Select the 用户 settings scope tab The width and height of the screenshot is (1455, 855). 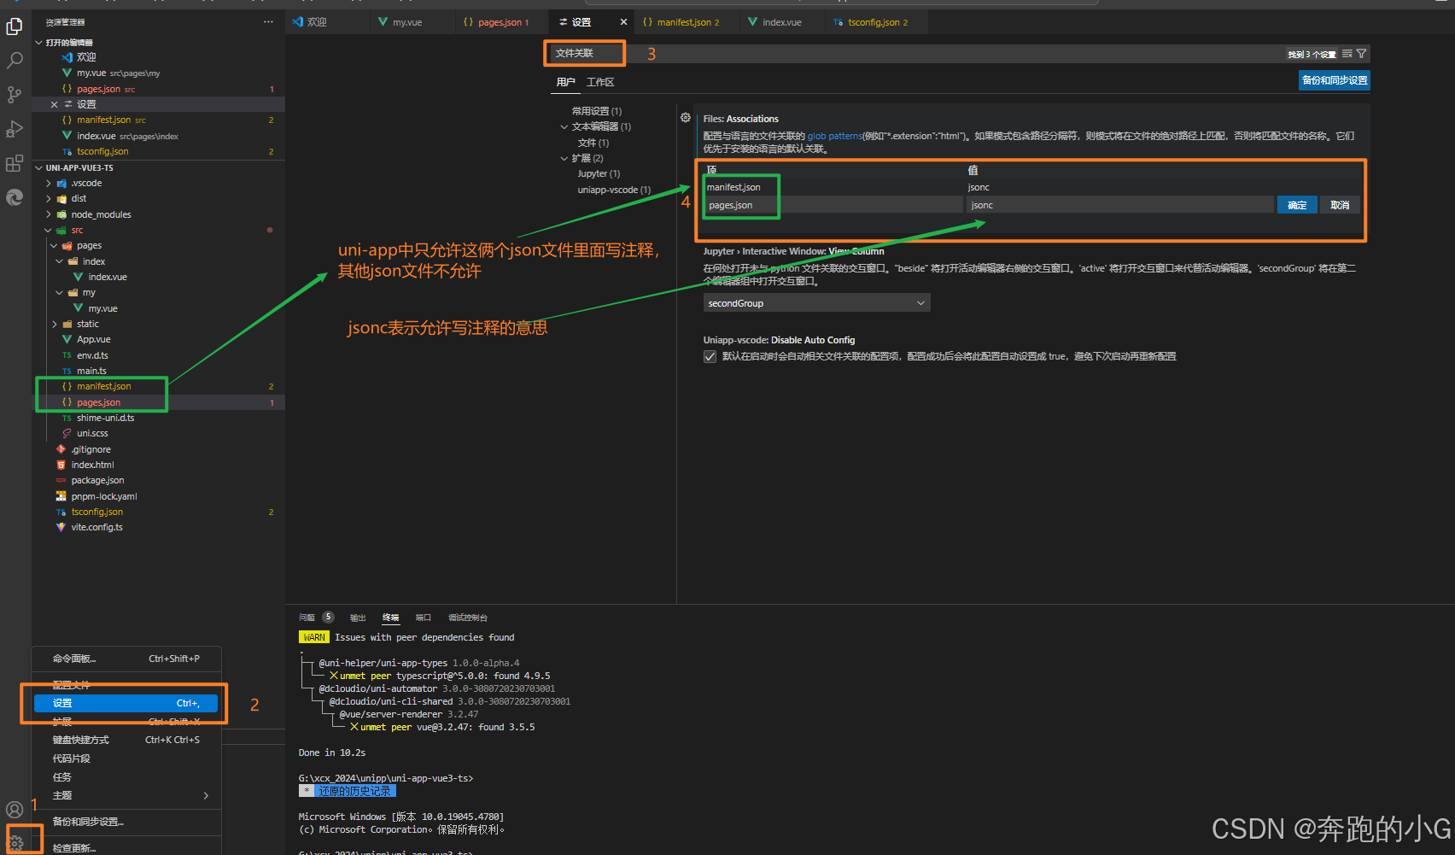click(x=565, y=82)
